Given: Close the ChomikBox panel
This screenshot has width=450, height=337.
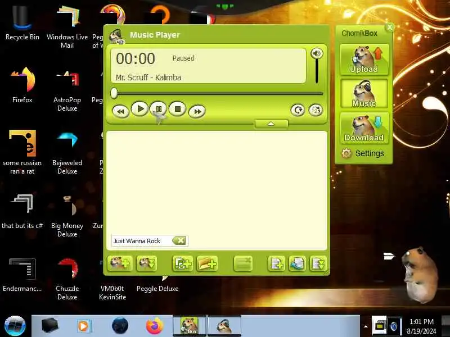Looking at the screenshot, I should click(390, 28).
